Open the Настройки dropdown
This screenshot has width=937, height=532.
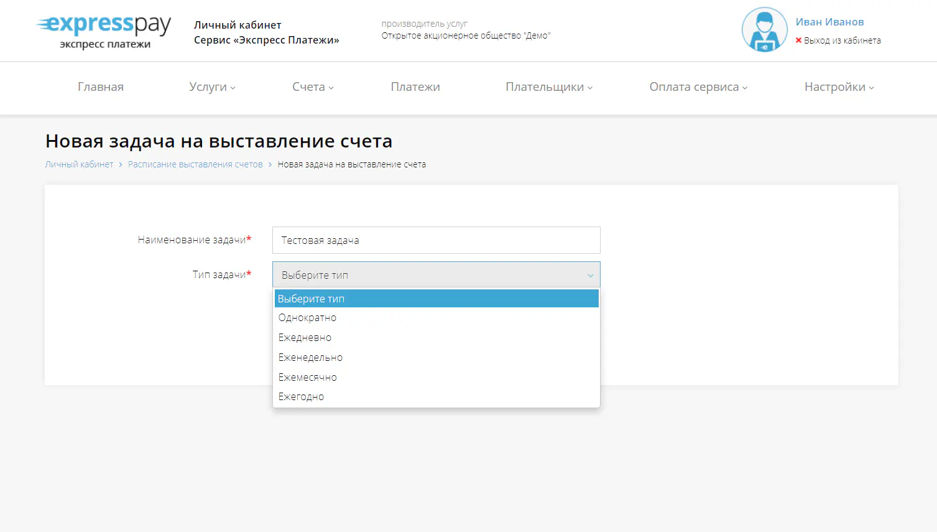tap(838, 87)
